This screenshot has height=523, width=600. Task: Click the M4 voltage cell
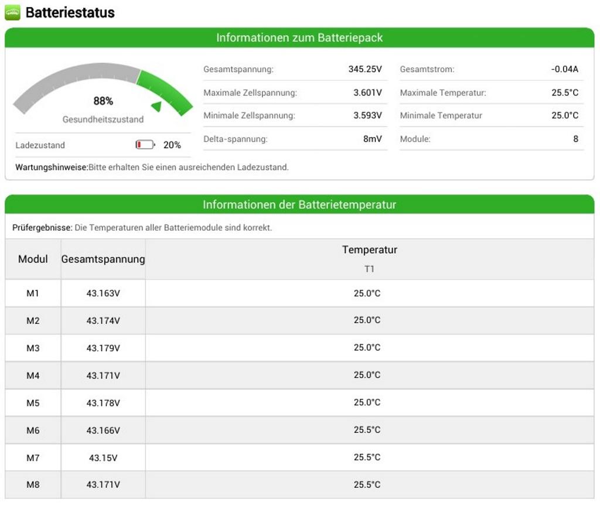click(103, 375)
